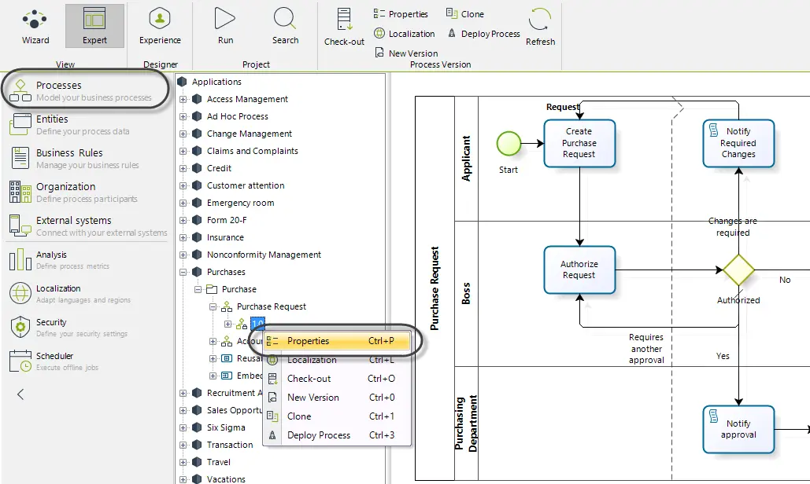
Task: Click Clone in the ribbon
Action: coord(465,14)
